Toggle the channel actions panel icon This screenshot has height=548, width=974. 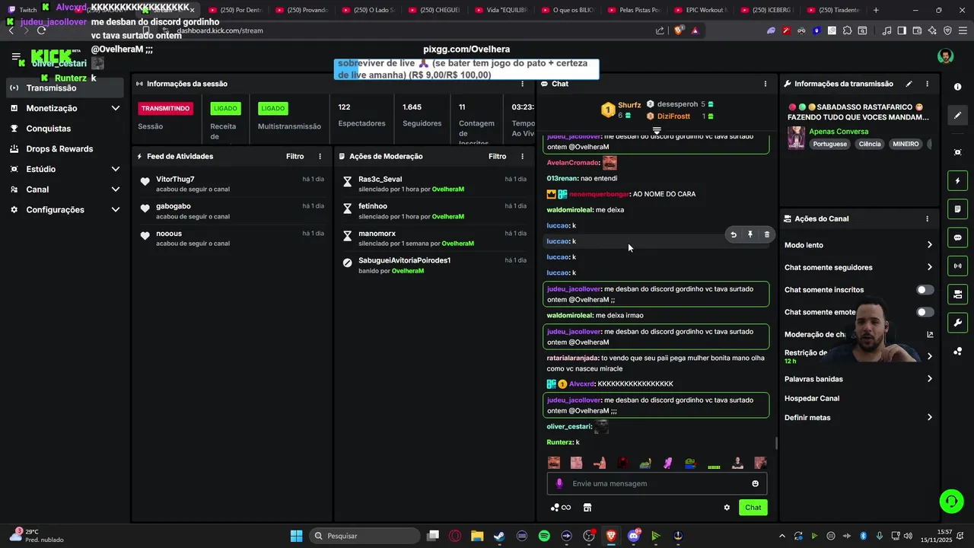(957, 295)
